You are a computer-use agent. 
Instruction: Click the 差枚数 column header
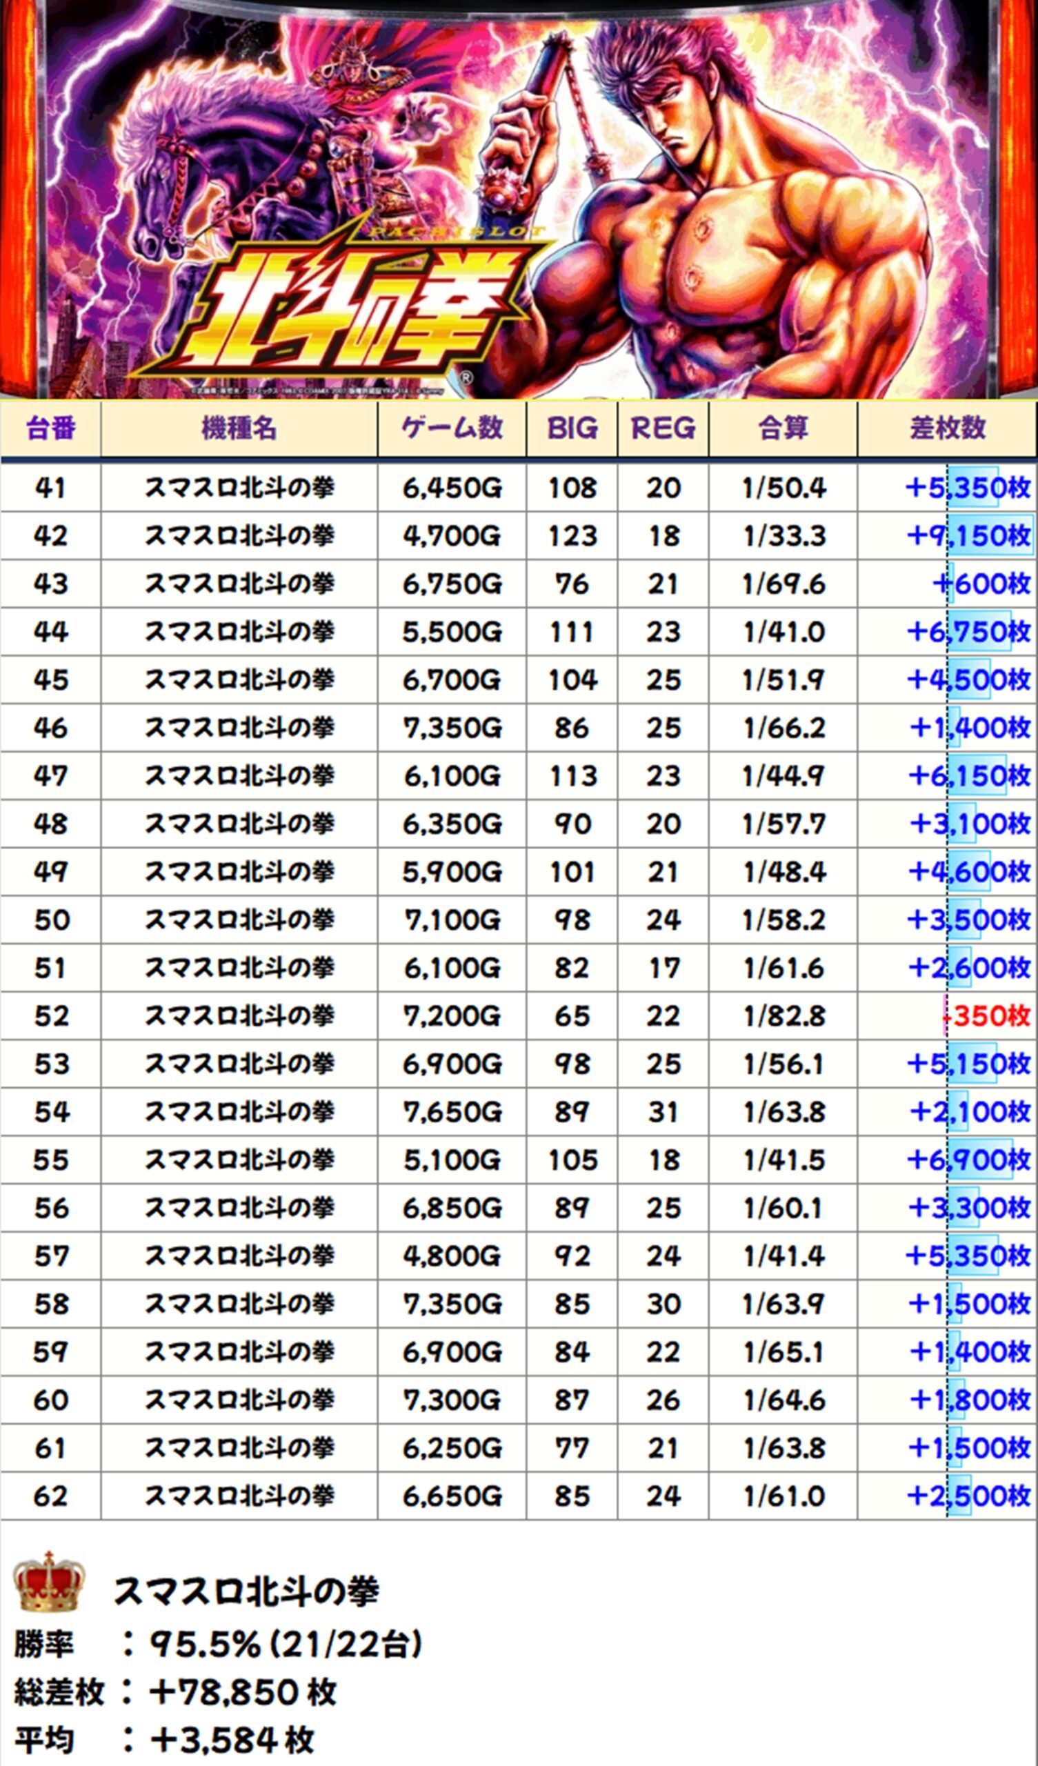(947, 428)
